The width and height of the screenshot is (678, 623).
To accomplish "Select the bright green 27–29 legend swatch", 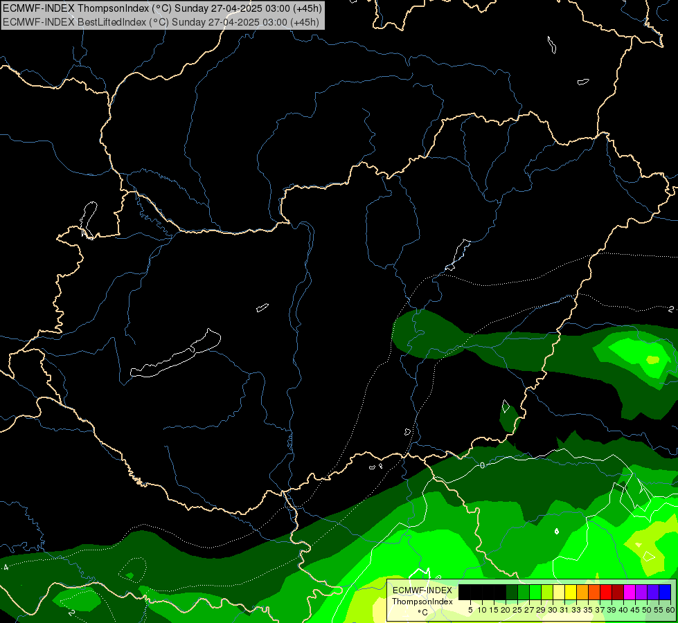I will click(x=535, y=593).
